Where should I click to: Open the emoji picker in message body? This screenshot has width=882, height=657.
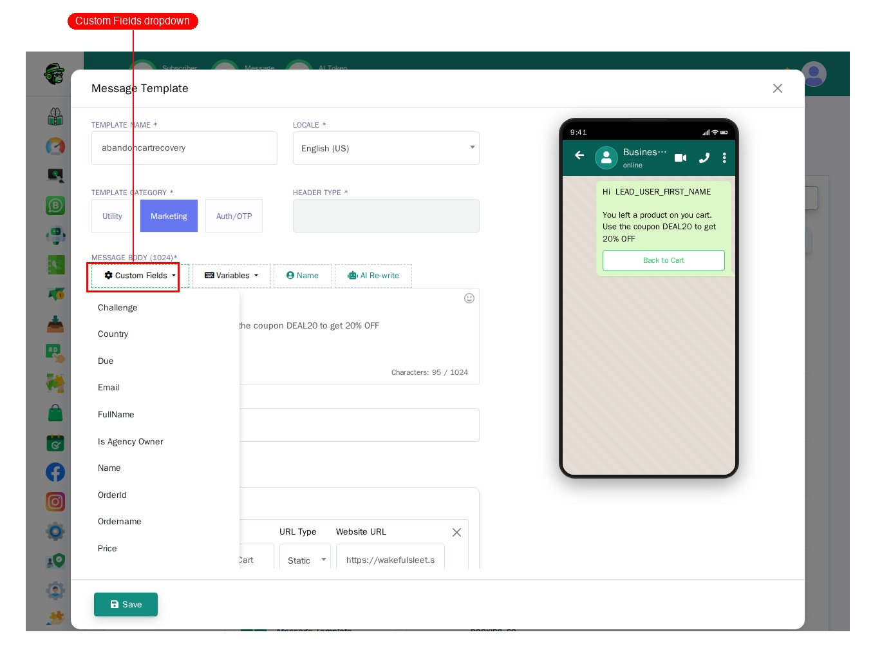(469, 298)
